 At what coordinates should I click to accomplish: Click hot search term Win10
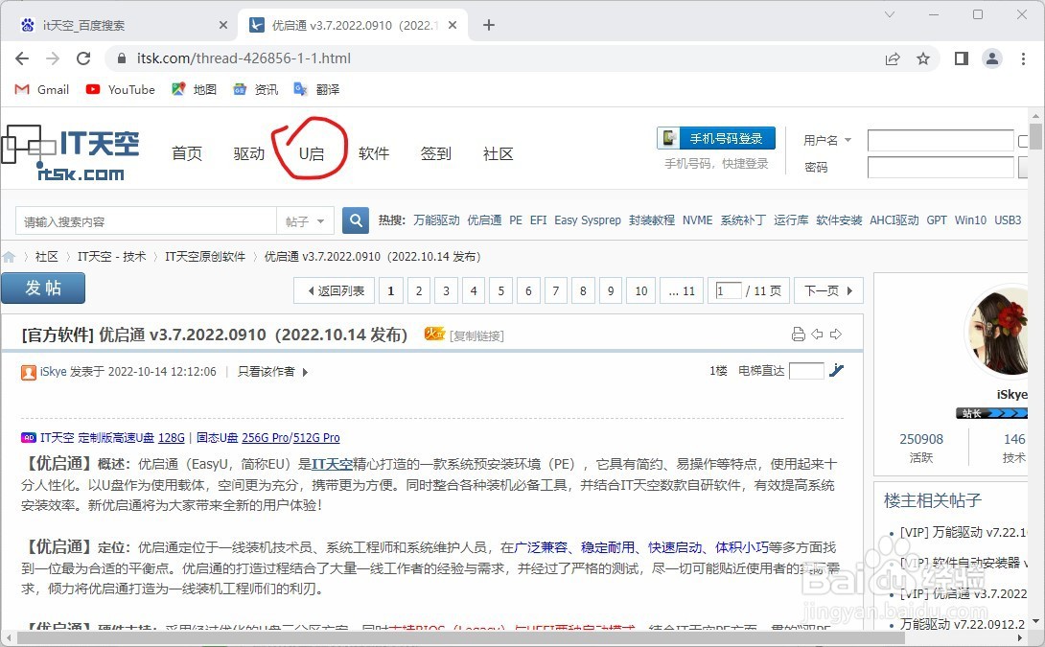click(970, 220)
